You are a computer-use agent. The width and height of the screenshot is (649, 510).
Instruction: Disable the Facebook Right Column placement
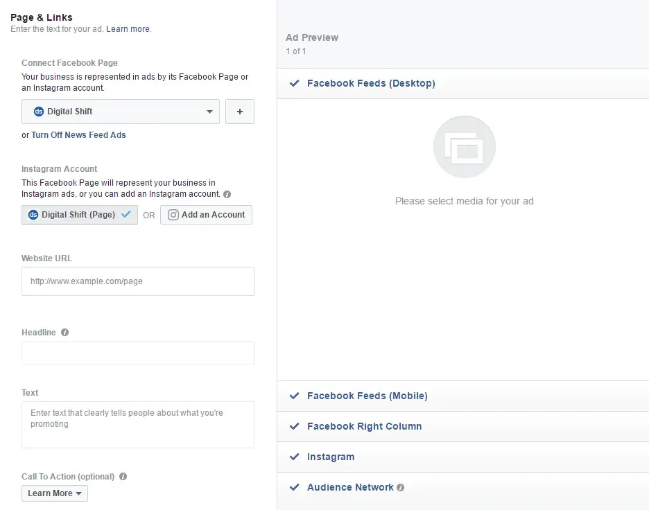294,427
